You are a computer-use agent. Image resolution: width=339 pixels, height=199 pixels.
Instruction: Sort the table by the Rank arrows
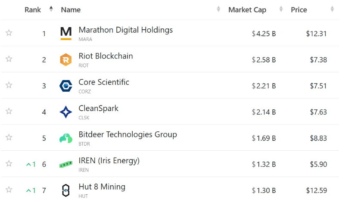tap(51, 9)
